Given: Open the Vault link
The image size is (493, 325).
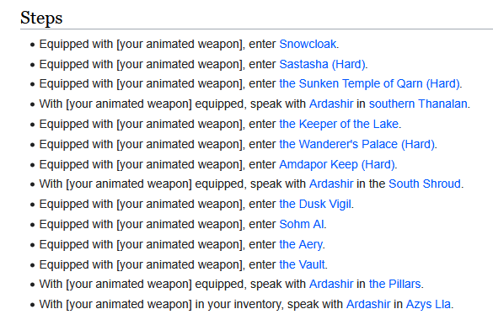Looking at the screenshot, I should point(303,264).
